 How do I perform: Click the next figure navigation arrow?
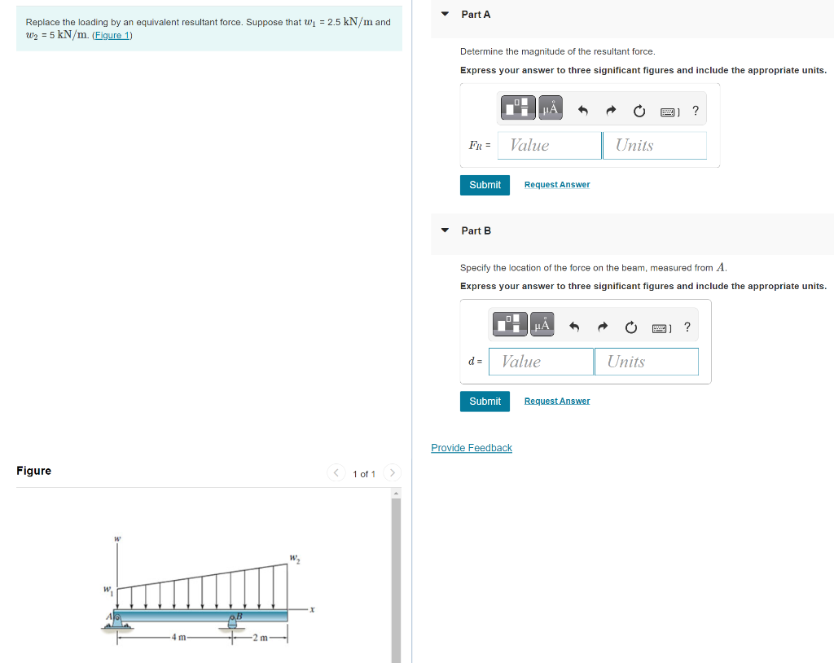pyautogui.click(x=392, y=472)
